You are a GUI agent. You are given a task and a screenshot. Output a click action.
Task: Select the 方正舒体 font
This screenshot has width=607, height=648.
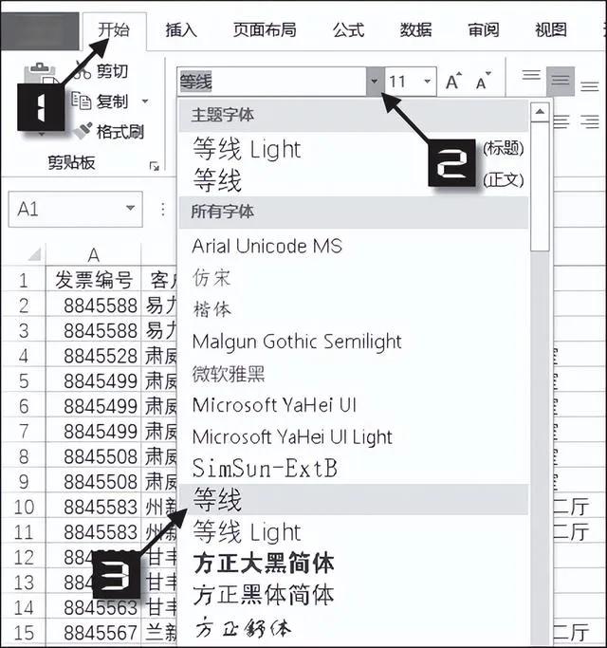tap(353, 628)
